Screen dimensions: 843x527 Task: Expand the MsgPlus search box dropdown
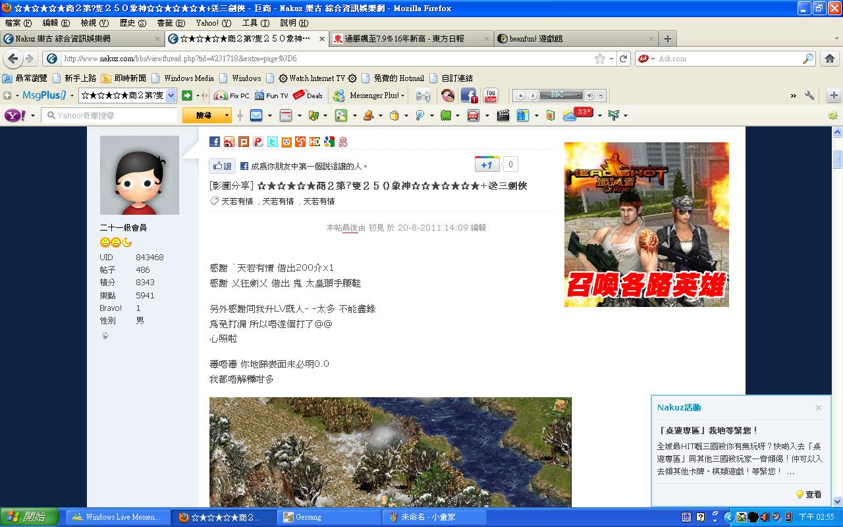(x=171, y=96)
